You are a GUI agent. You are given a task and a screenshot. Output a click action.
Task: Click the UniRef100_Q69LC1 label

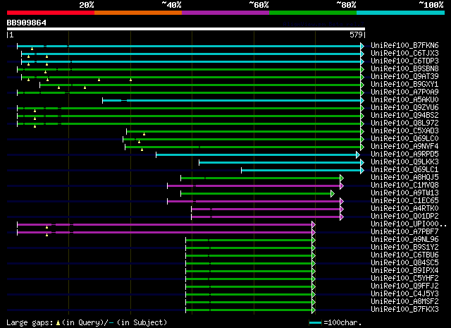(x=404, y=170)
